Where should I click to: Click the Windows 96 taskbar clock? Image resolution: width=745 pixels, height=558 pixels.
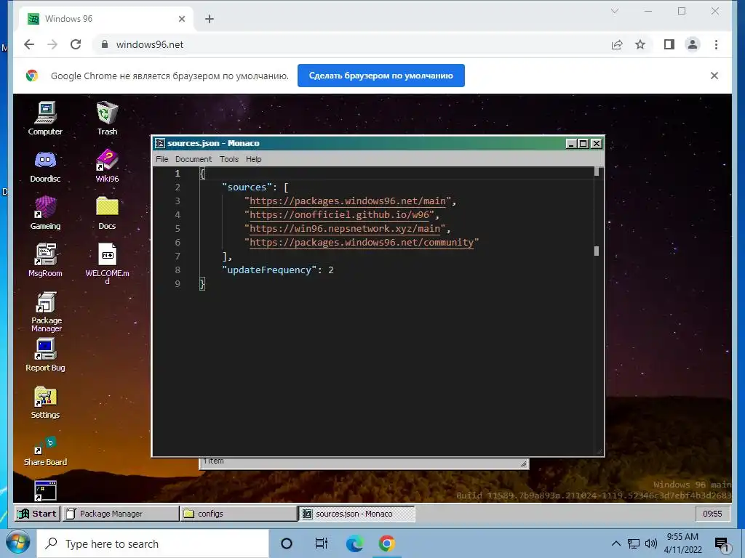point(712,514)
